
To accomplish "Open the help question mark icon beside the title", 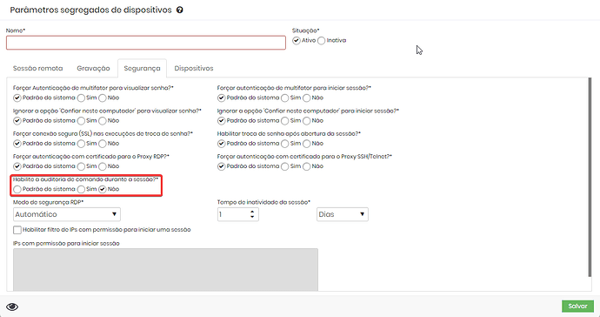I will click(x=179, y=10).
